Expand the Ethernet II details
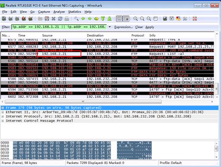 click(x=3, y=112)
